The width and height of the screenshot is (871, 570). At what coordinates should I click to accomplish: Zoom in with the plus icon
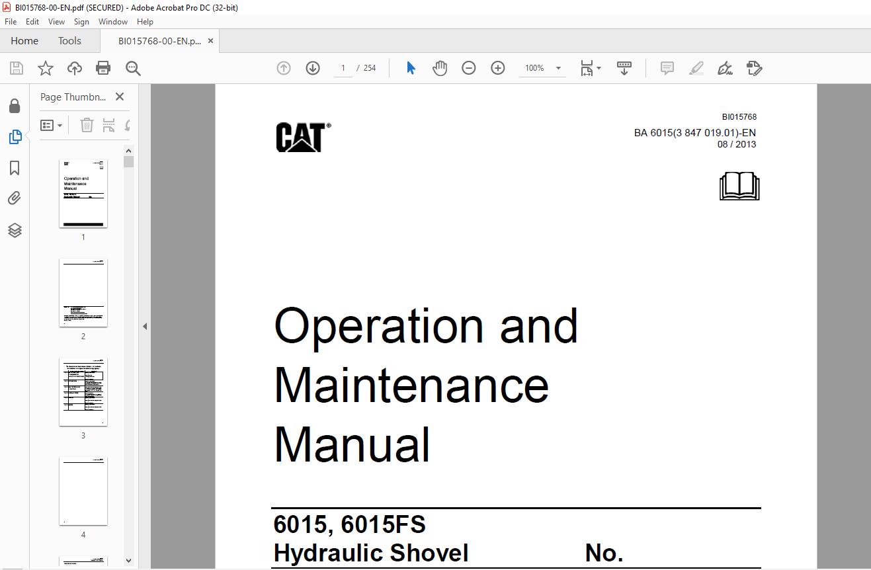click(x=498, y=68)
